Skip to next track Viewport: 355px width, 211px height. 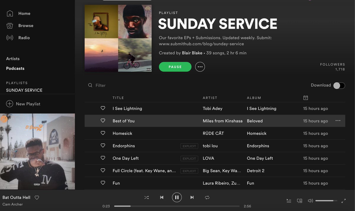[x=192, y=197]
